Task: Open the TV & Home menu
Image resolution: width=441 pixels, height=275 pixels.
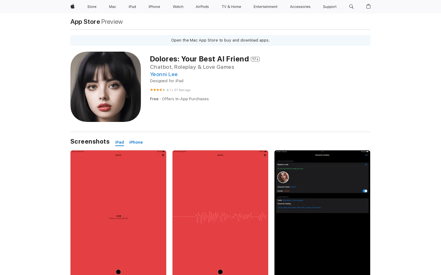Action: coord(231,7)
